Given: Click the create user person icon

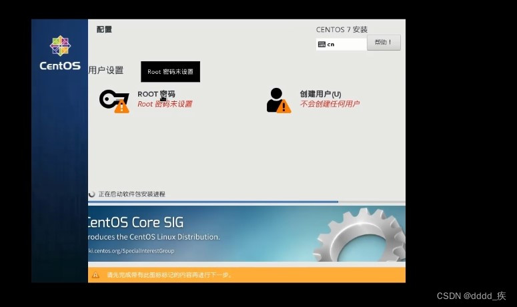Looking at the screenshot, I should click(x=279, y=101).
